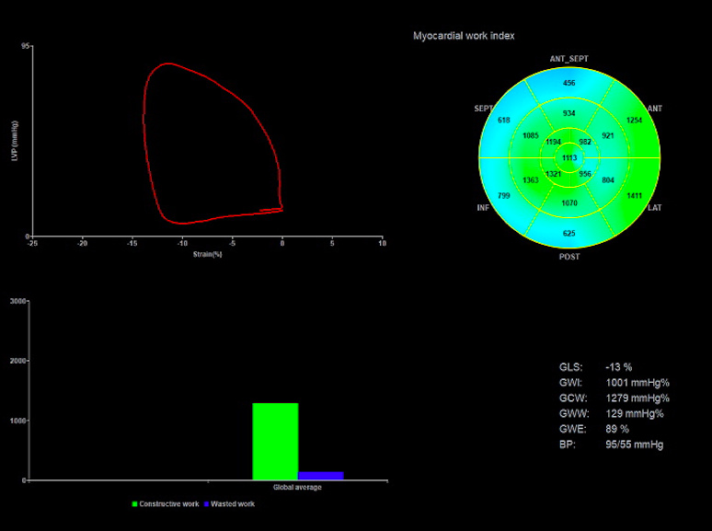Viewport: 712px width, 531px height.
Task: Click the blue Wasted work legend swatch
Action: (x=206, y=503)
